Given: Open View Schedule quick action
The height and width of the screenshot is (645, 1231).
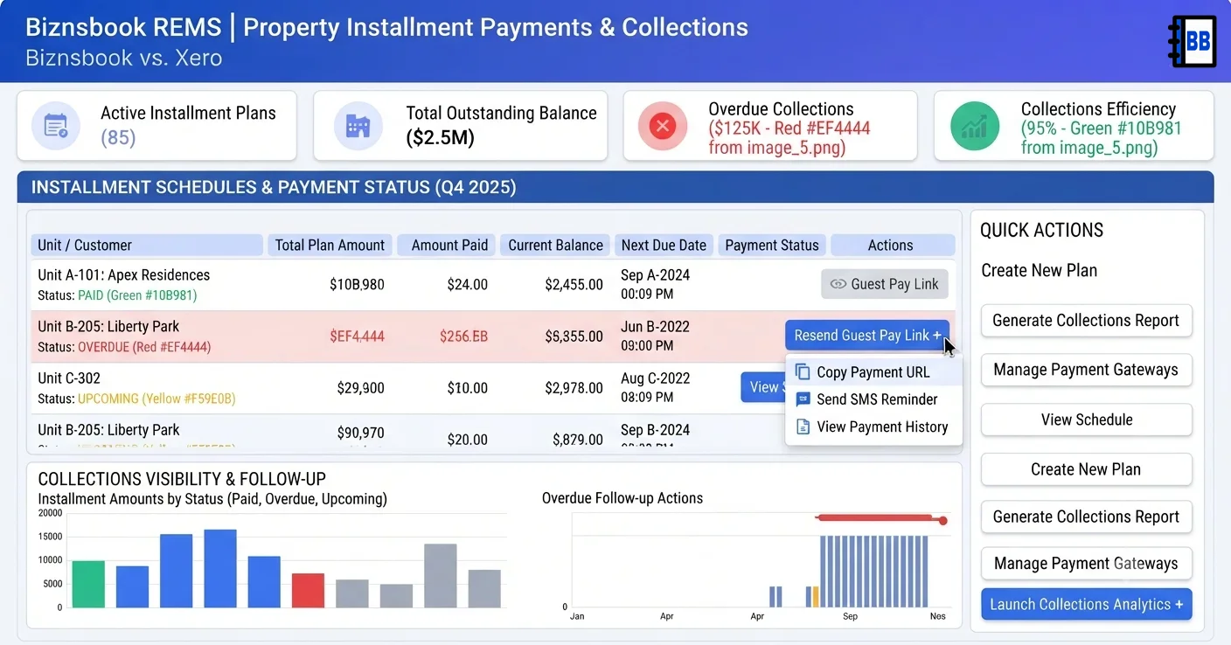Looking at the screenshot, I should click(x=1086, y=420).
